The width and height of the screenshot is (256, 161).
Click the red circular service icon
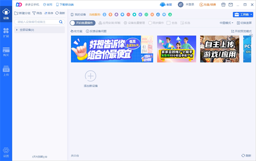point(128,14)
